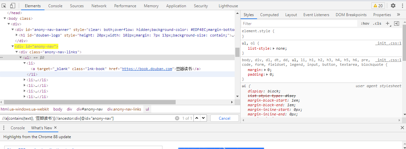This screenshot has width=406, height=149.
Task: Clear the XPath search field
Action: [177, 118]
